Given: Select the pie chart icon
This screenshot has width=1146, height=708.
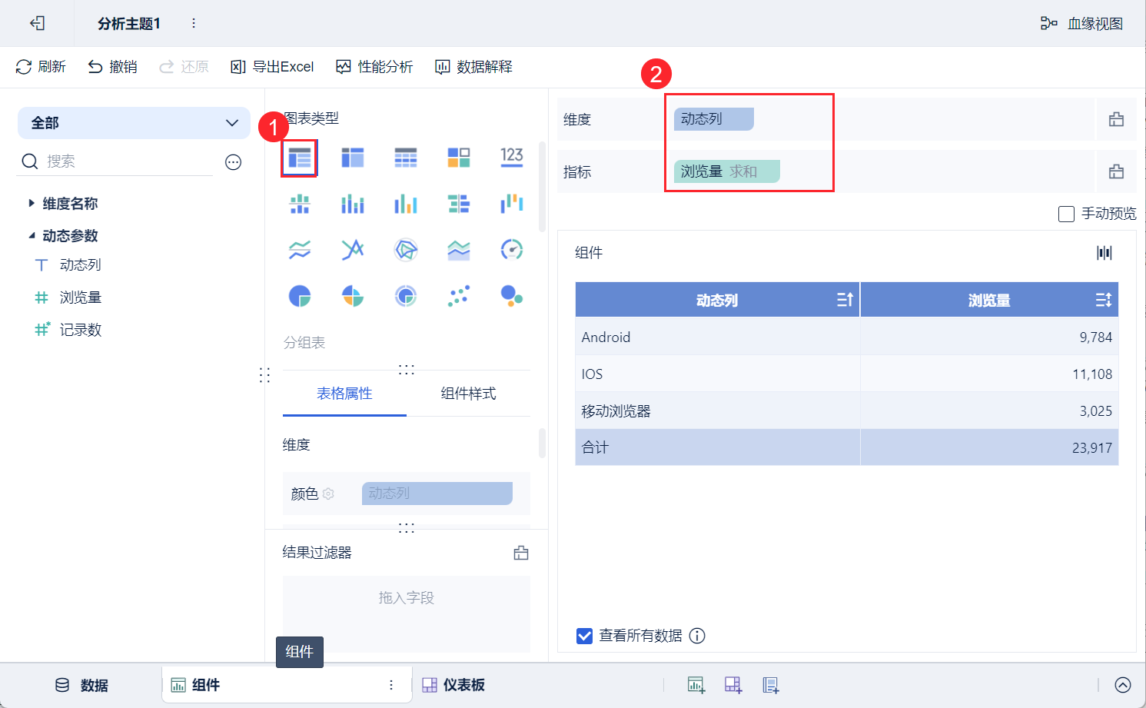Looking at the screenshot, I should coord(300,296).
